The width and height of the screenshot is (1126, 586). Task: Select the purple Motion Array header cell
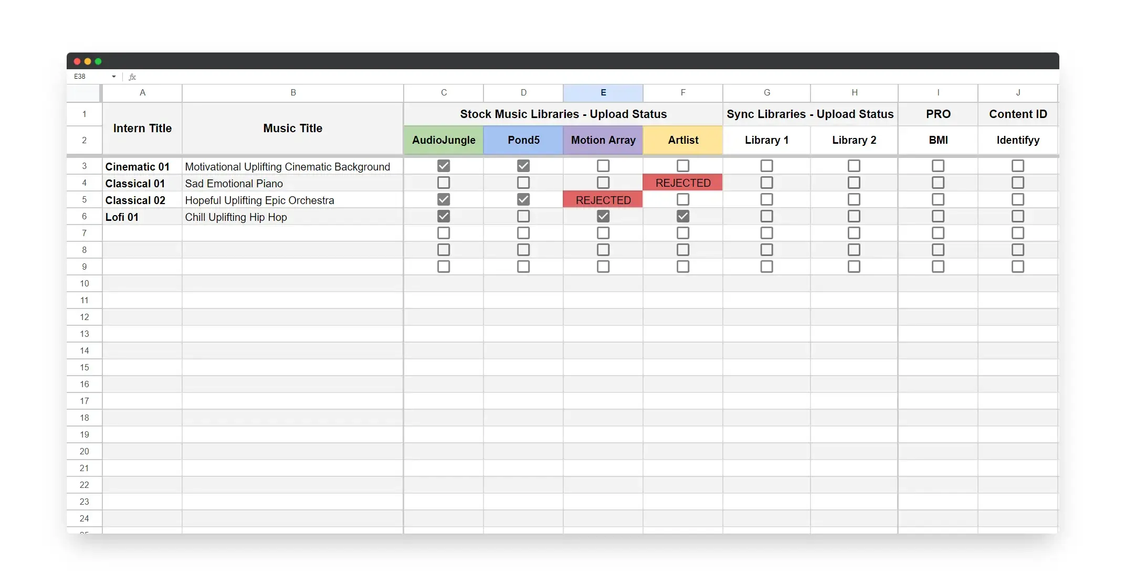pos(603,140)
